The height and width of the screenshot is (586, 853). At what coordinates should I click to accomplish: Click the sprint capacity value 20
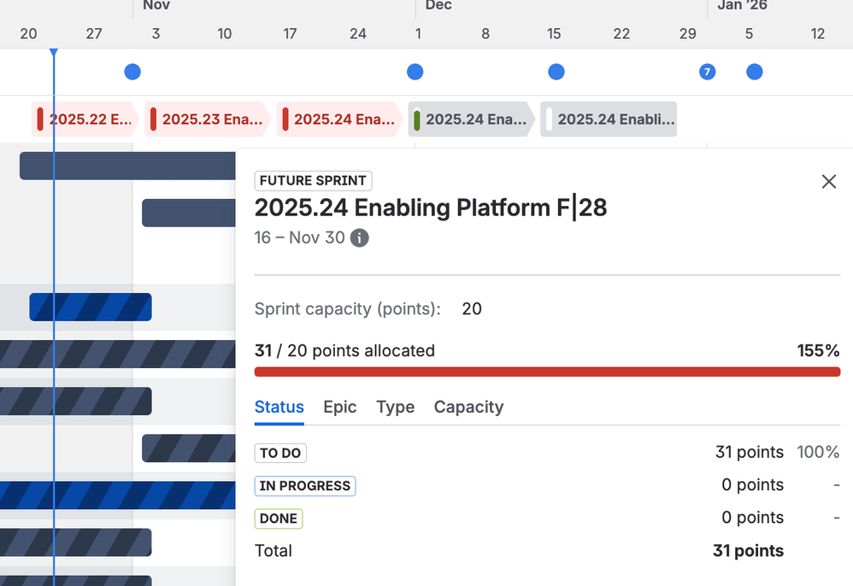[x=472, y=309]
